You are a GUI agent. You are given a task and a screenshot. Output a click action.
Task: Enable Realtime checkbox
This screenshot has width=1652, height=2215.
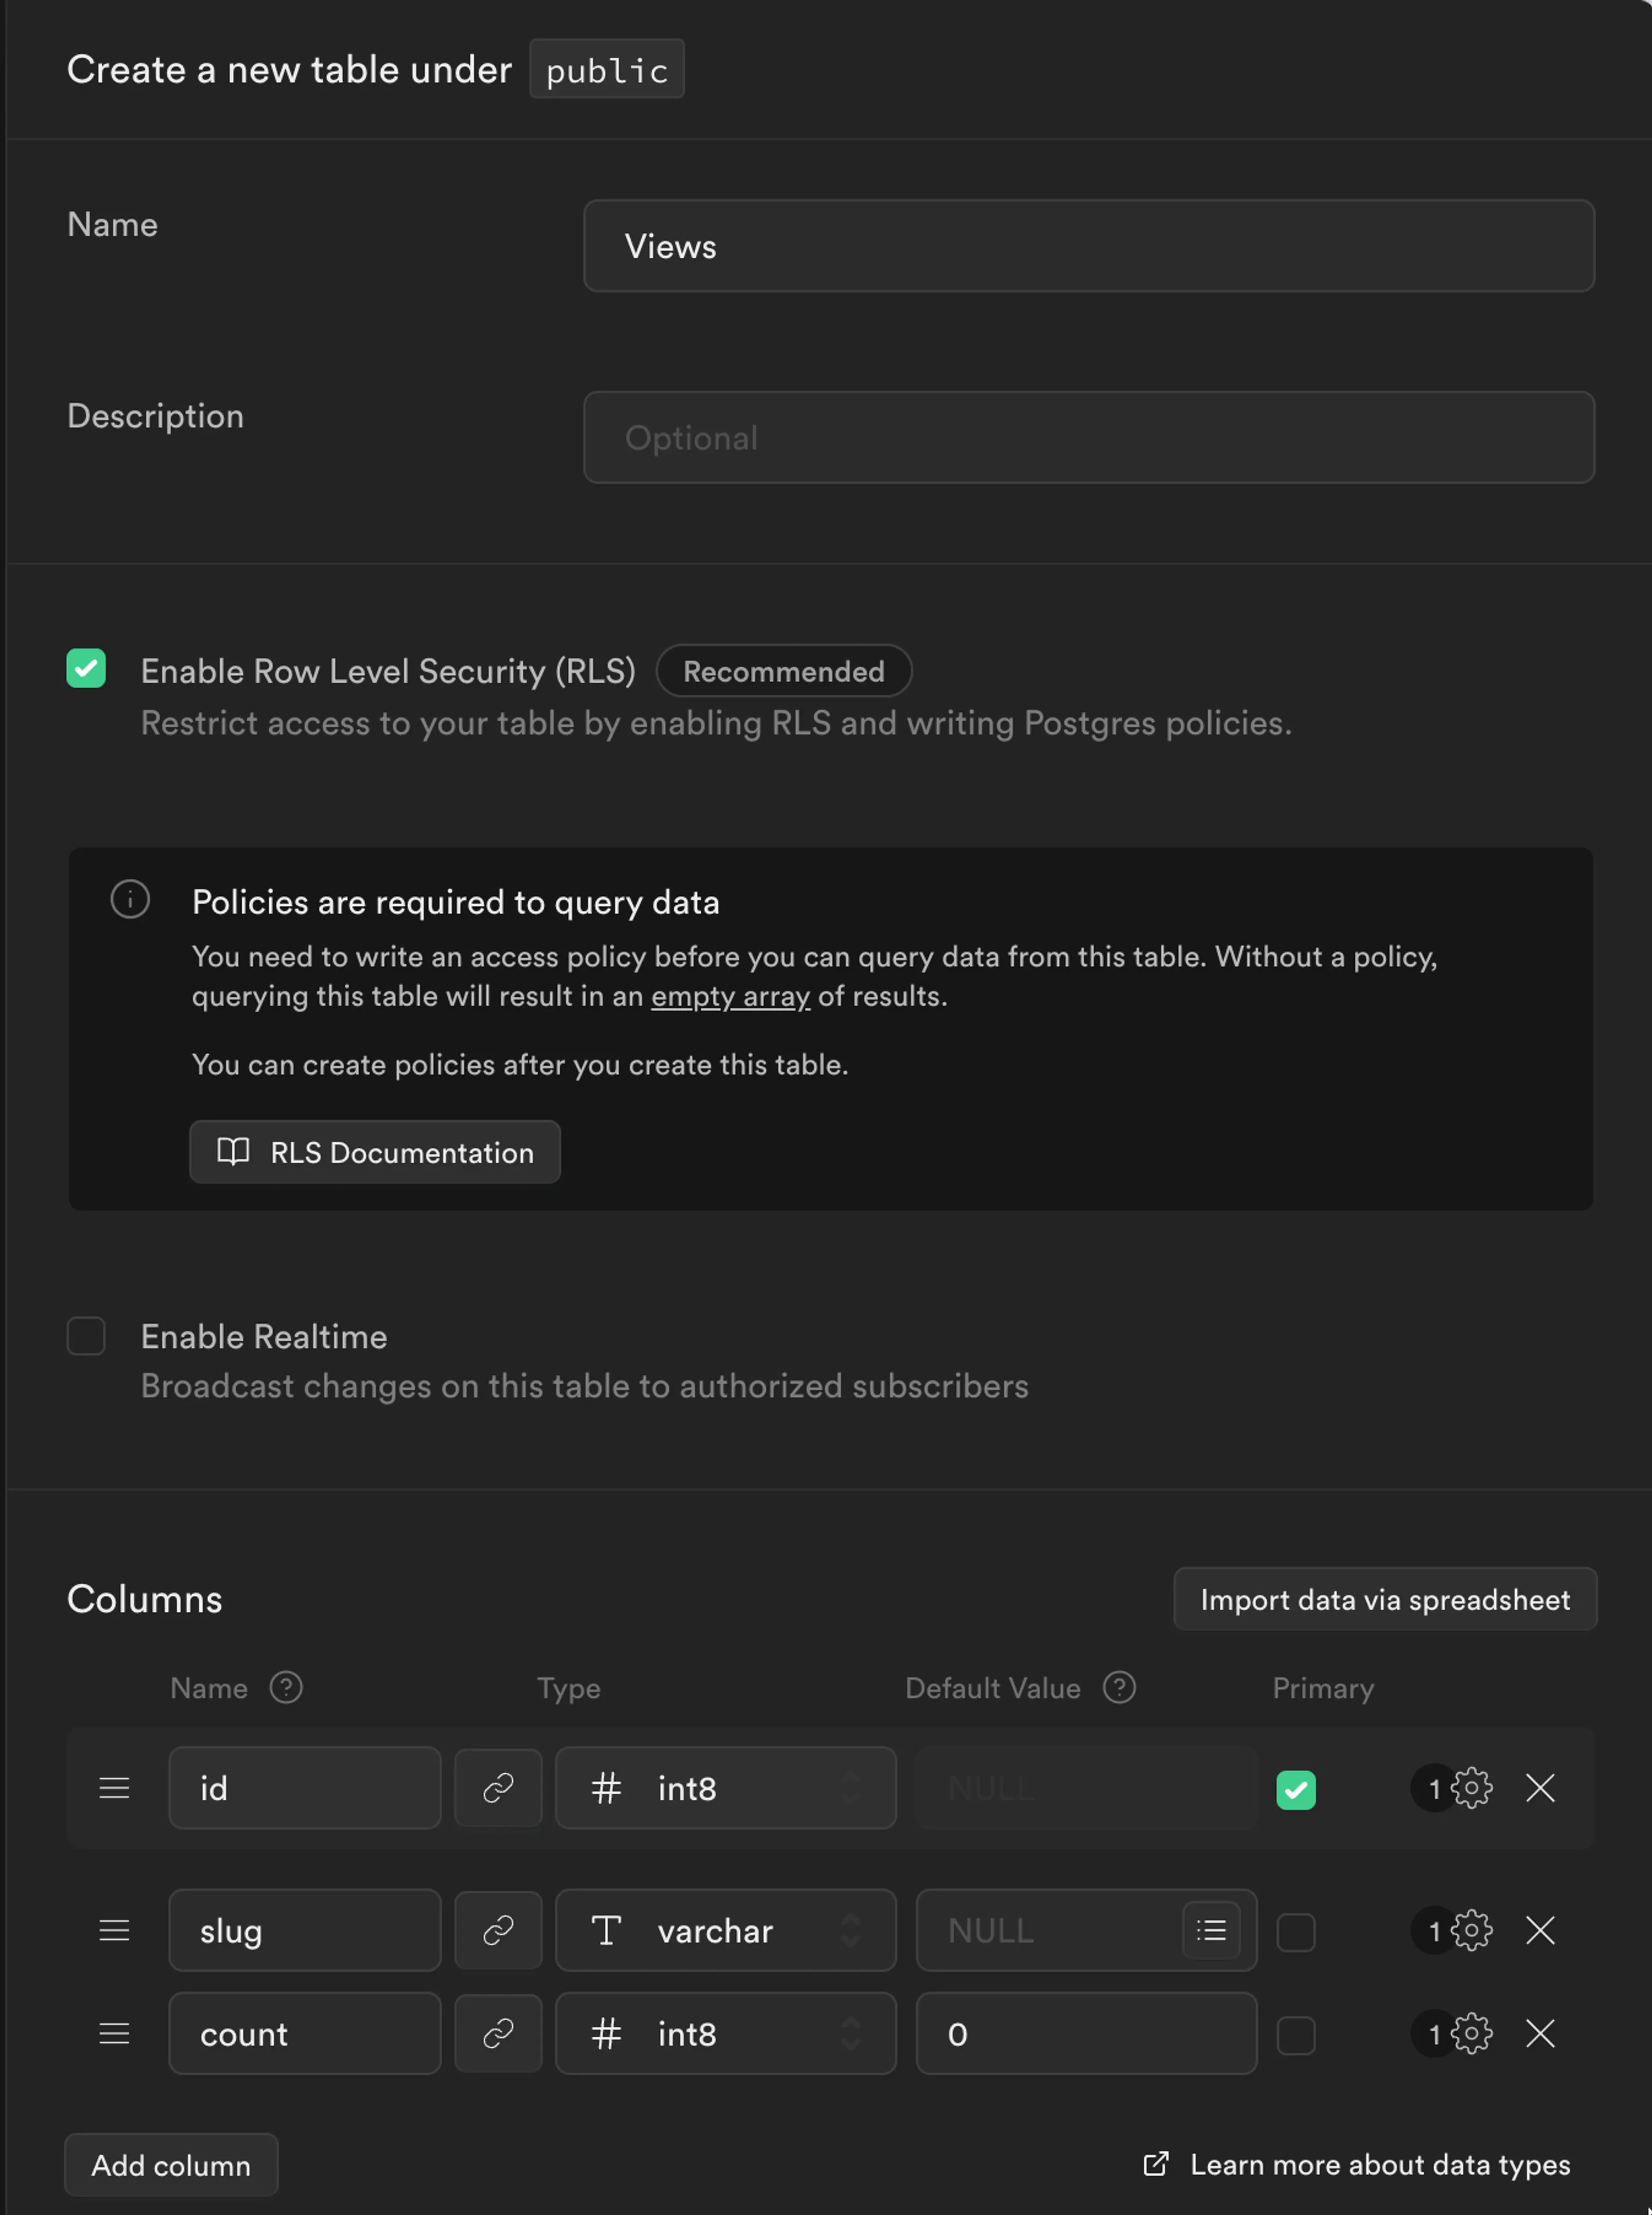coord(86,1336)
